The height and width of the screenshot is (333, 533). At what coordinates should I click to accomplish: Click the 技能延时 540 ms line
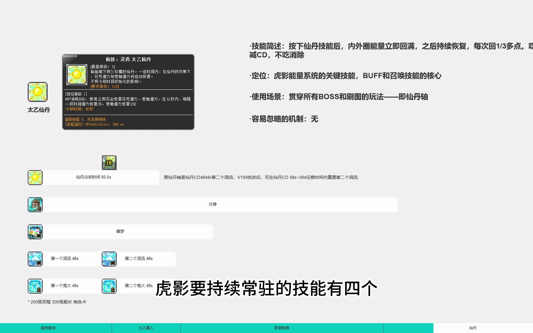pos(94,124)
